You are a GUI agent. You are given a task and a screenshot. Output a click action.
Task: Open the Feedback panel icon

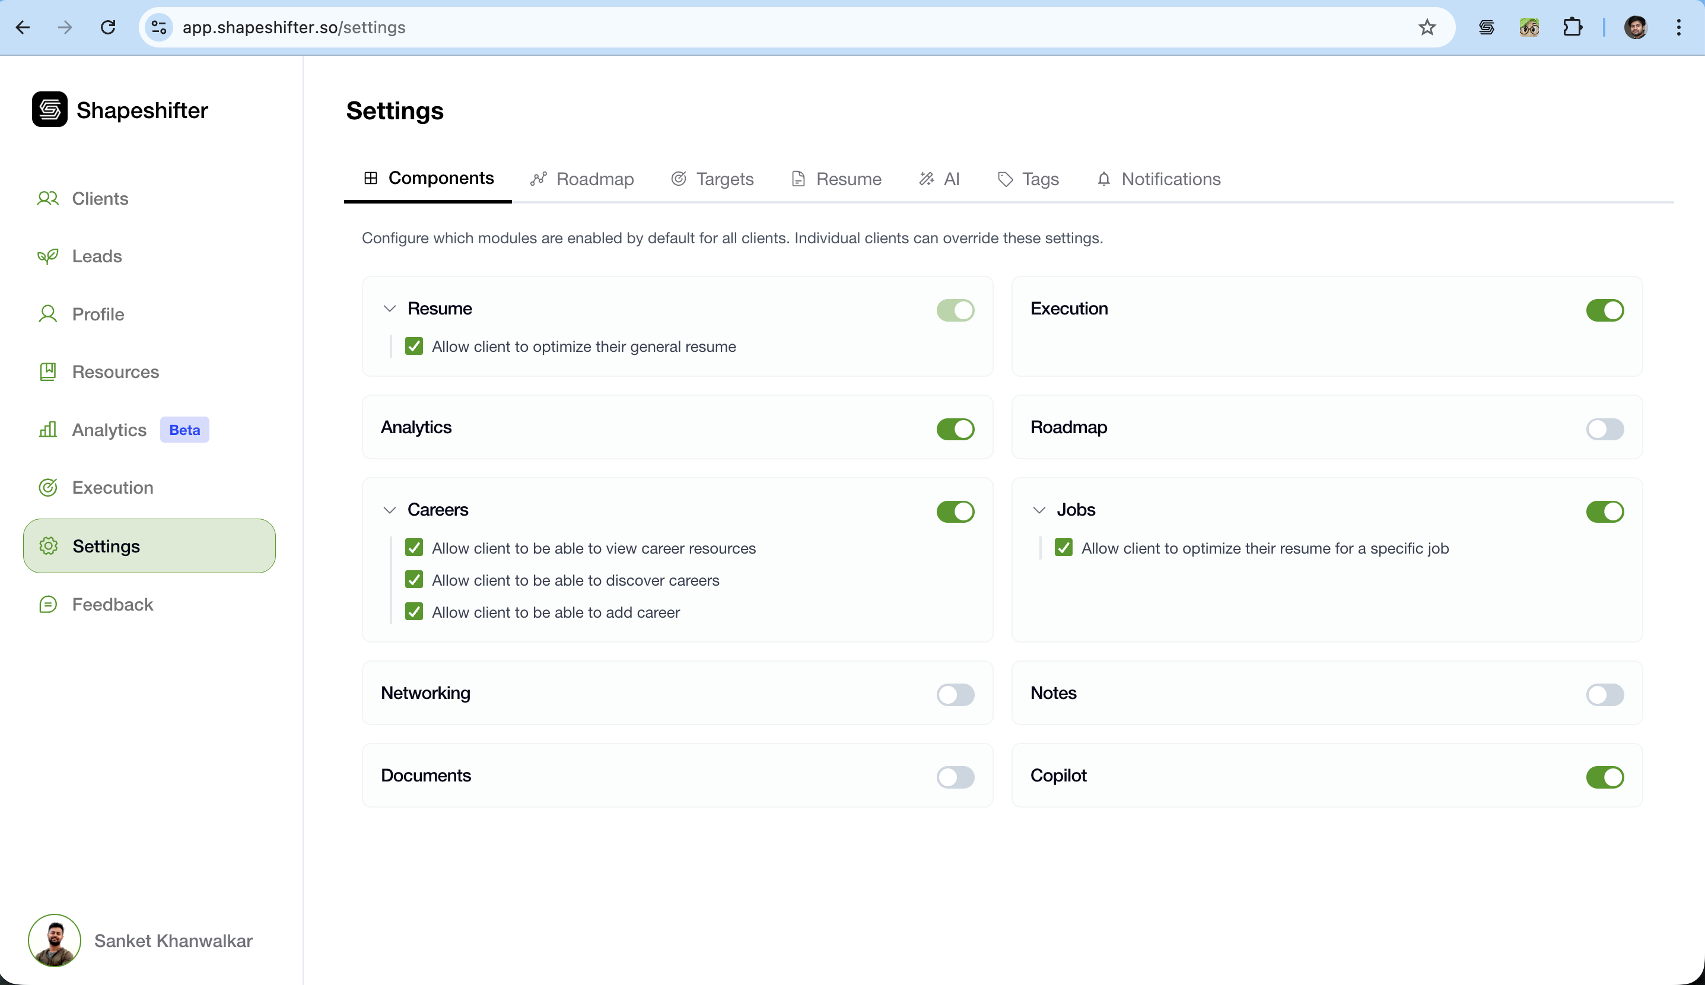pyautogui.click(x=47, y=604)
